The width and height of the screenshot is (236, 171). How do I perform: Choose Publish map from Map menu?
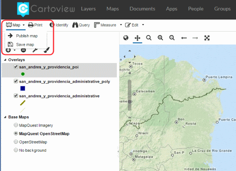tap(26, 36)
